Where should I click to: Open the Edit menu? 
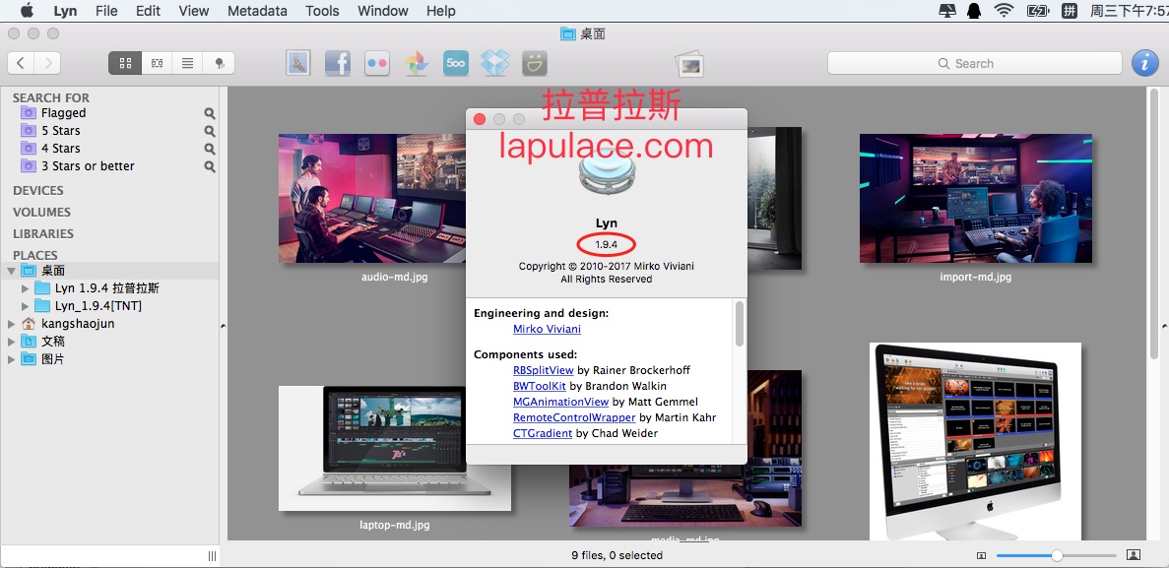coord(149,11)
